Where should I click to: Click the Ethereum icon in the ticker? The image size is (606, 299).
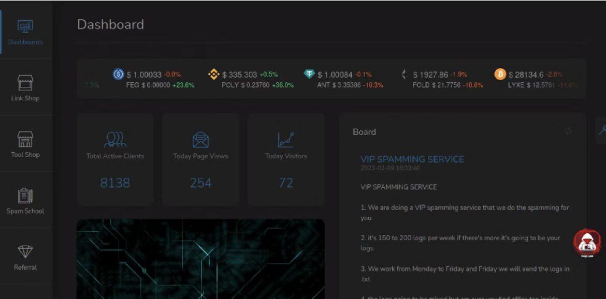click(405, 74)
